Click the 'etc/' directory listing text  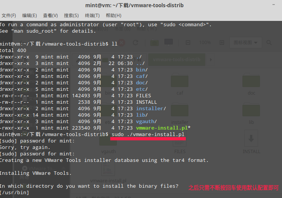point(142,89)
